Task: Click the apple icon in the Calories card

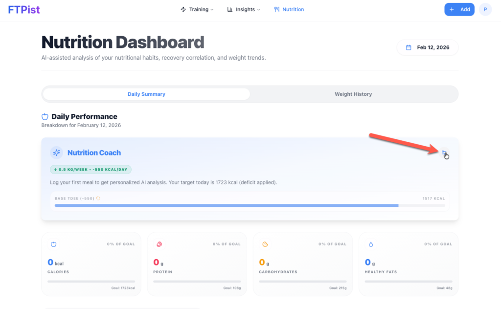Action: [54, 244]
